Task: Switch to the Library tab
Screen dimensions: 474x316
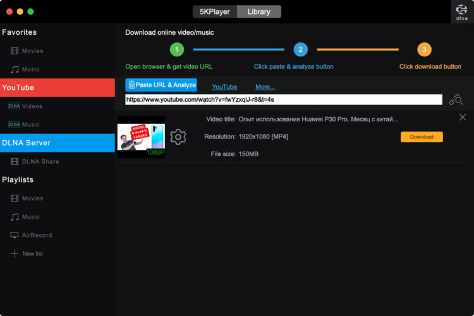Action: 259,12
